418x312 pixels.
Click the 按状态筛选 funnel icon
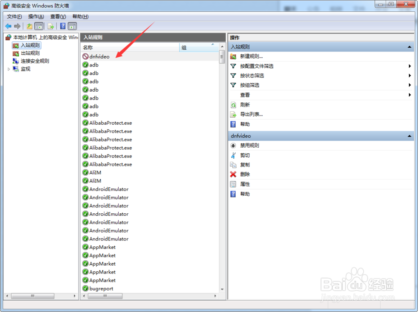(233, 75)
